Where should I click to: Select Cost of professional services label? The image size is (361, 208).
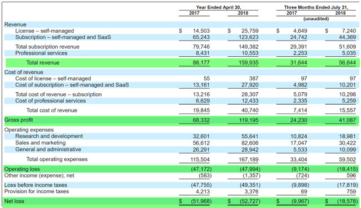[x=50, y=101]
